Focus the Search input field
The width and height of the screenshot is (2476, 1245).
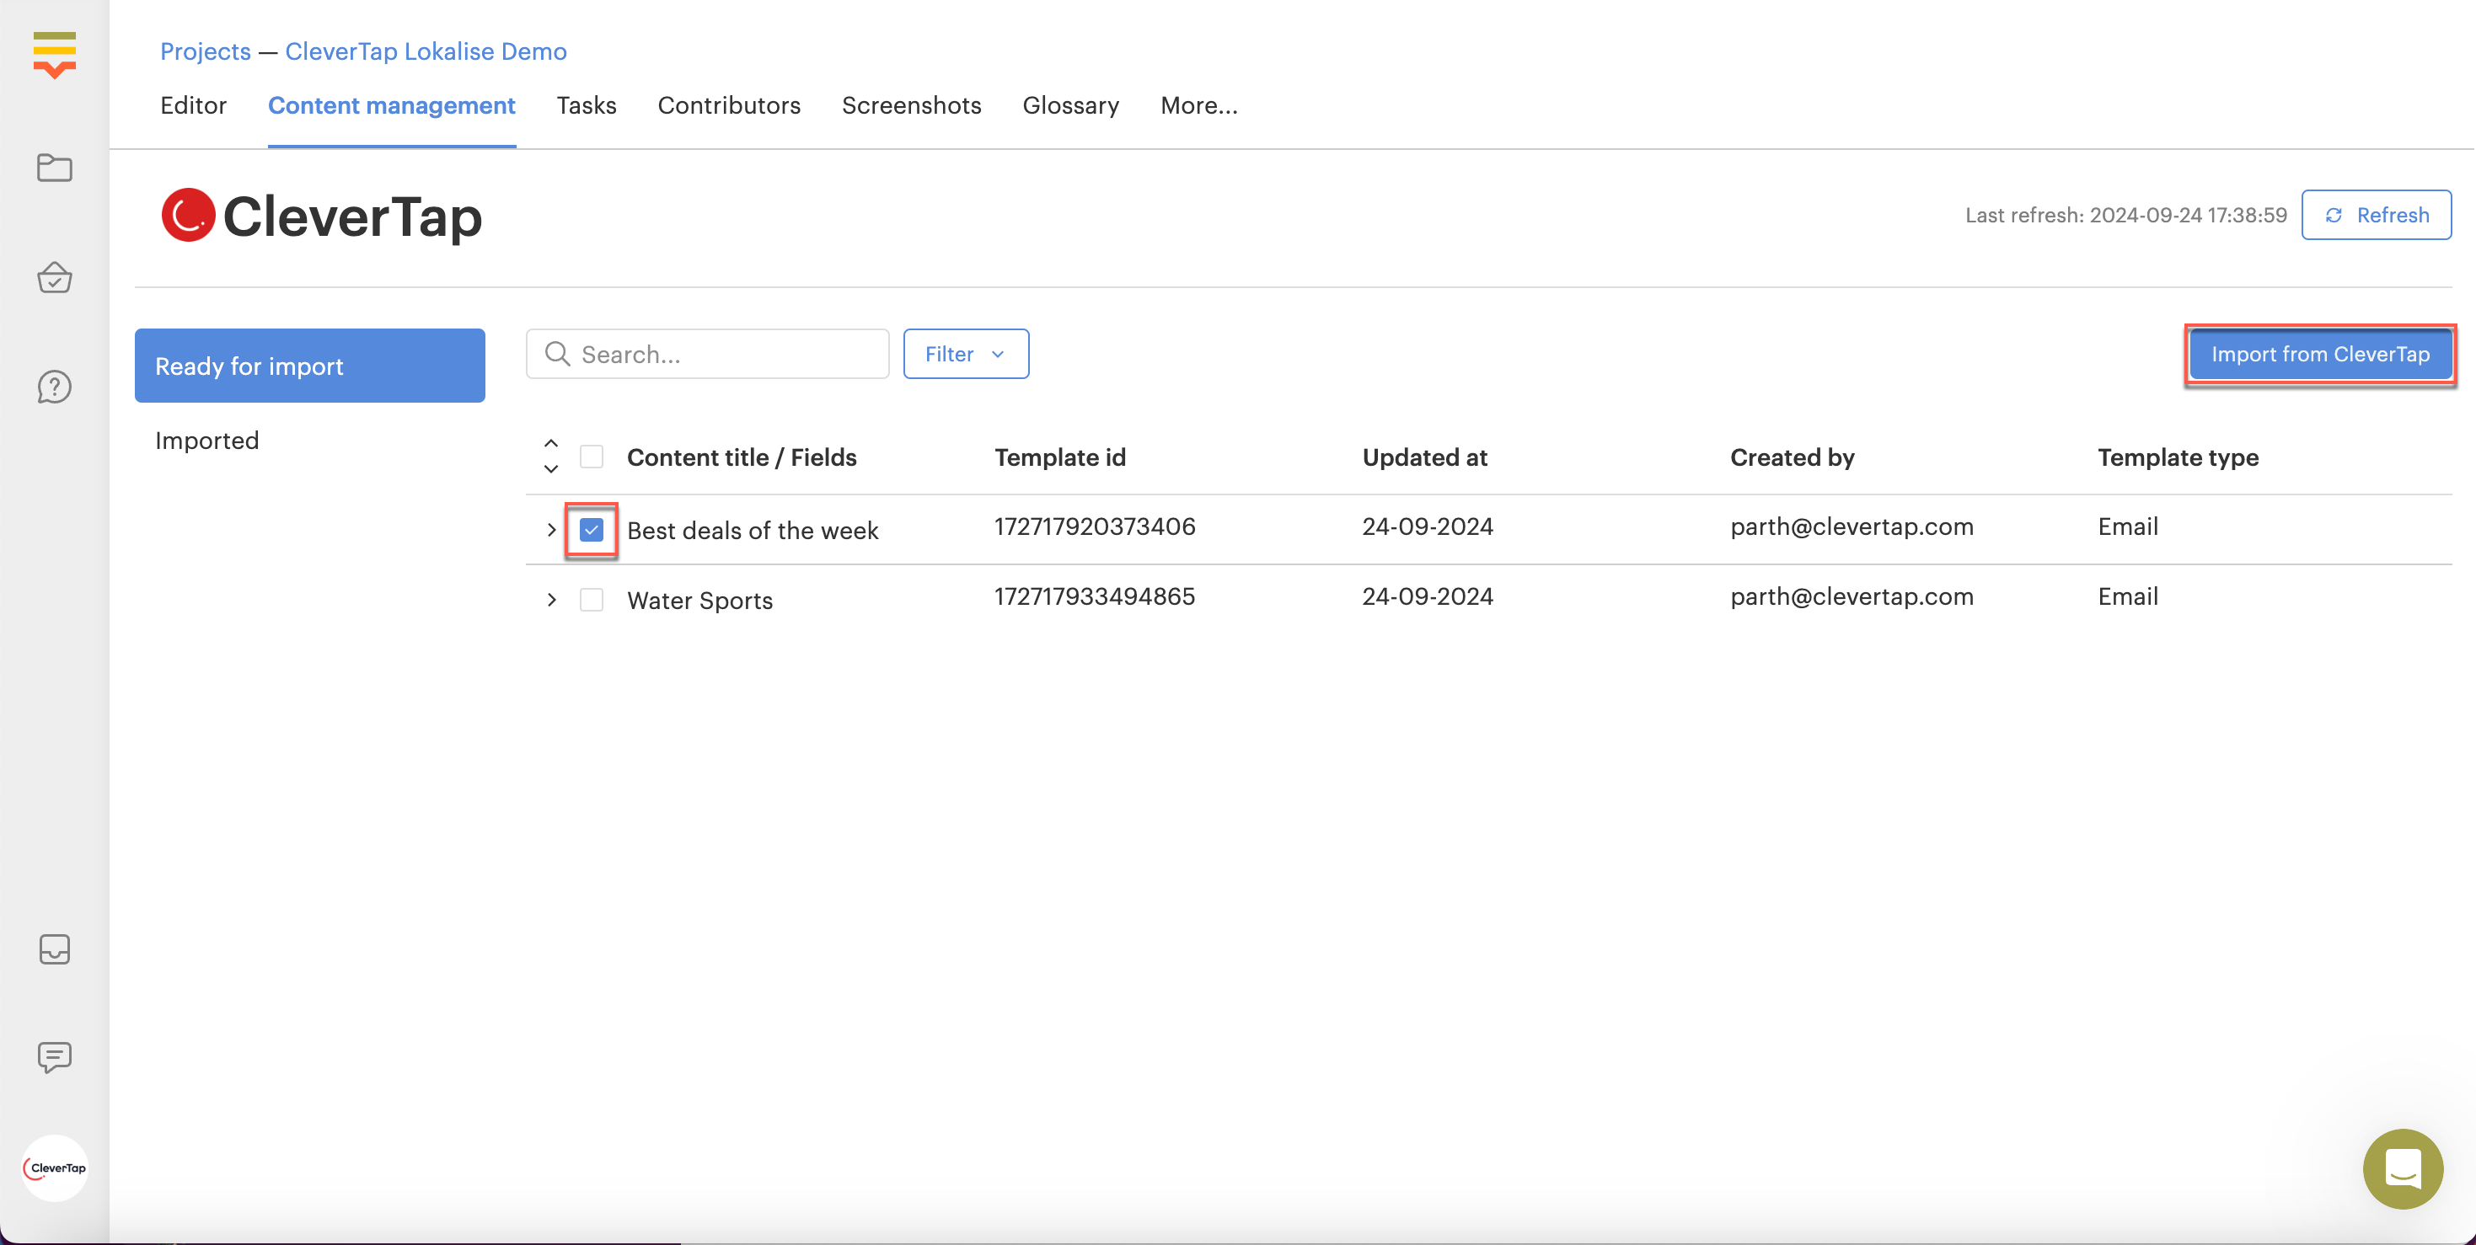click(706, 354)
